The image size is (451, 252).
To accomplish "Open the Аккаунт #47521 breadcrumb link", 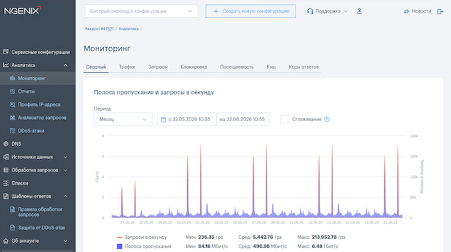I will (x=99, y=28).
